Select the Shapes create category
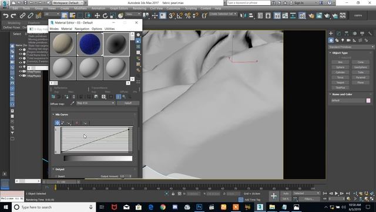This screenshot has height=212, width=376. point(337,40)
